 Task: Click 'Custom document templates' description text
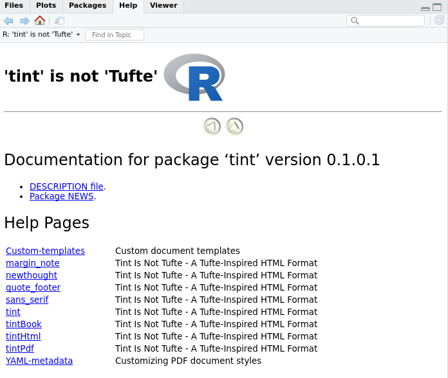(x=178, y=251)
